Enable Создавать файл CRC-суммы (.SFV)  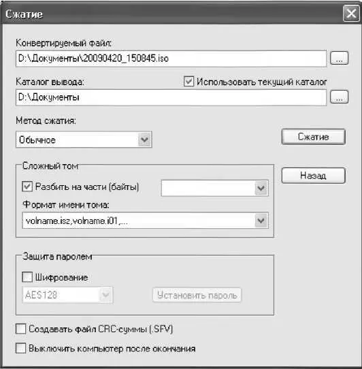[x=20, y=329]
